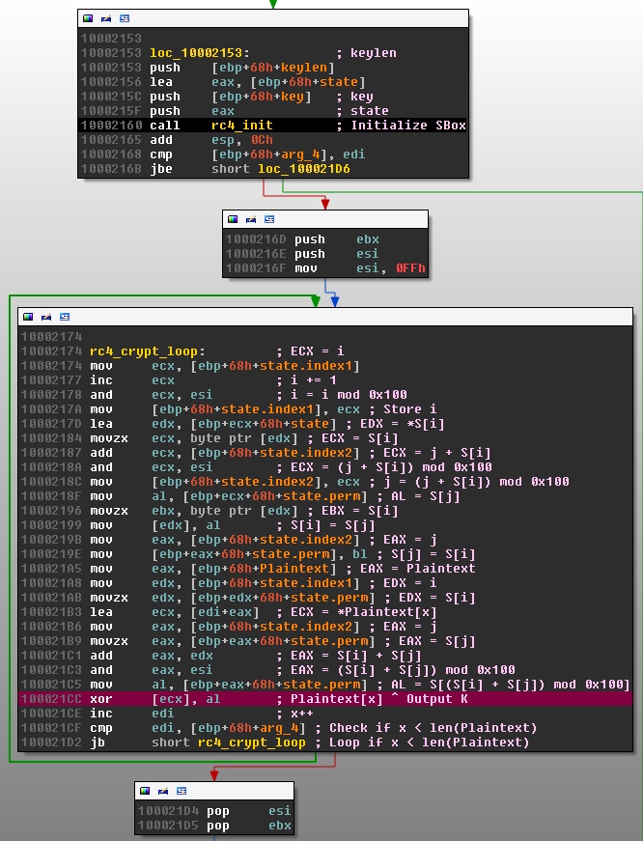Screen dimensions: 643x841
Task: Click the 'EAX = S[i] + S[j]' comment
Action: click(x=356, y=656)
